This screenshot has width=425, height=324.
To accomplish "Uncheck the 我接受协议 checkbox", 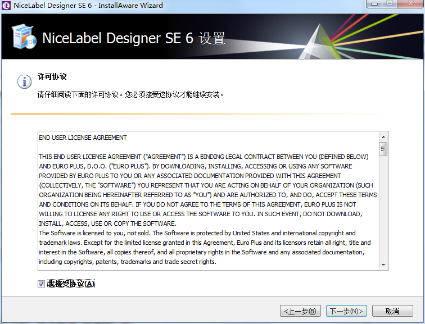I will click(41, 284).
